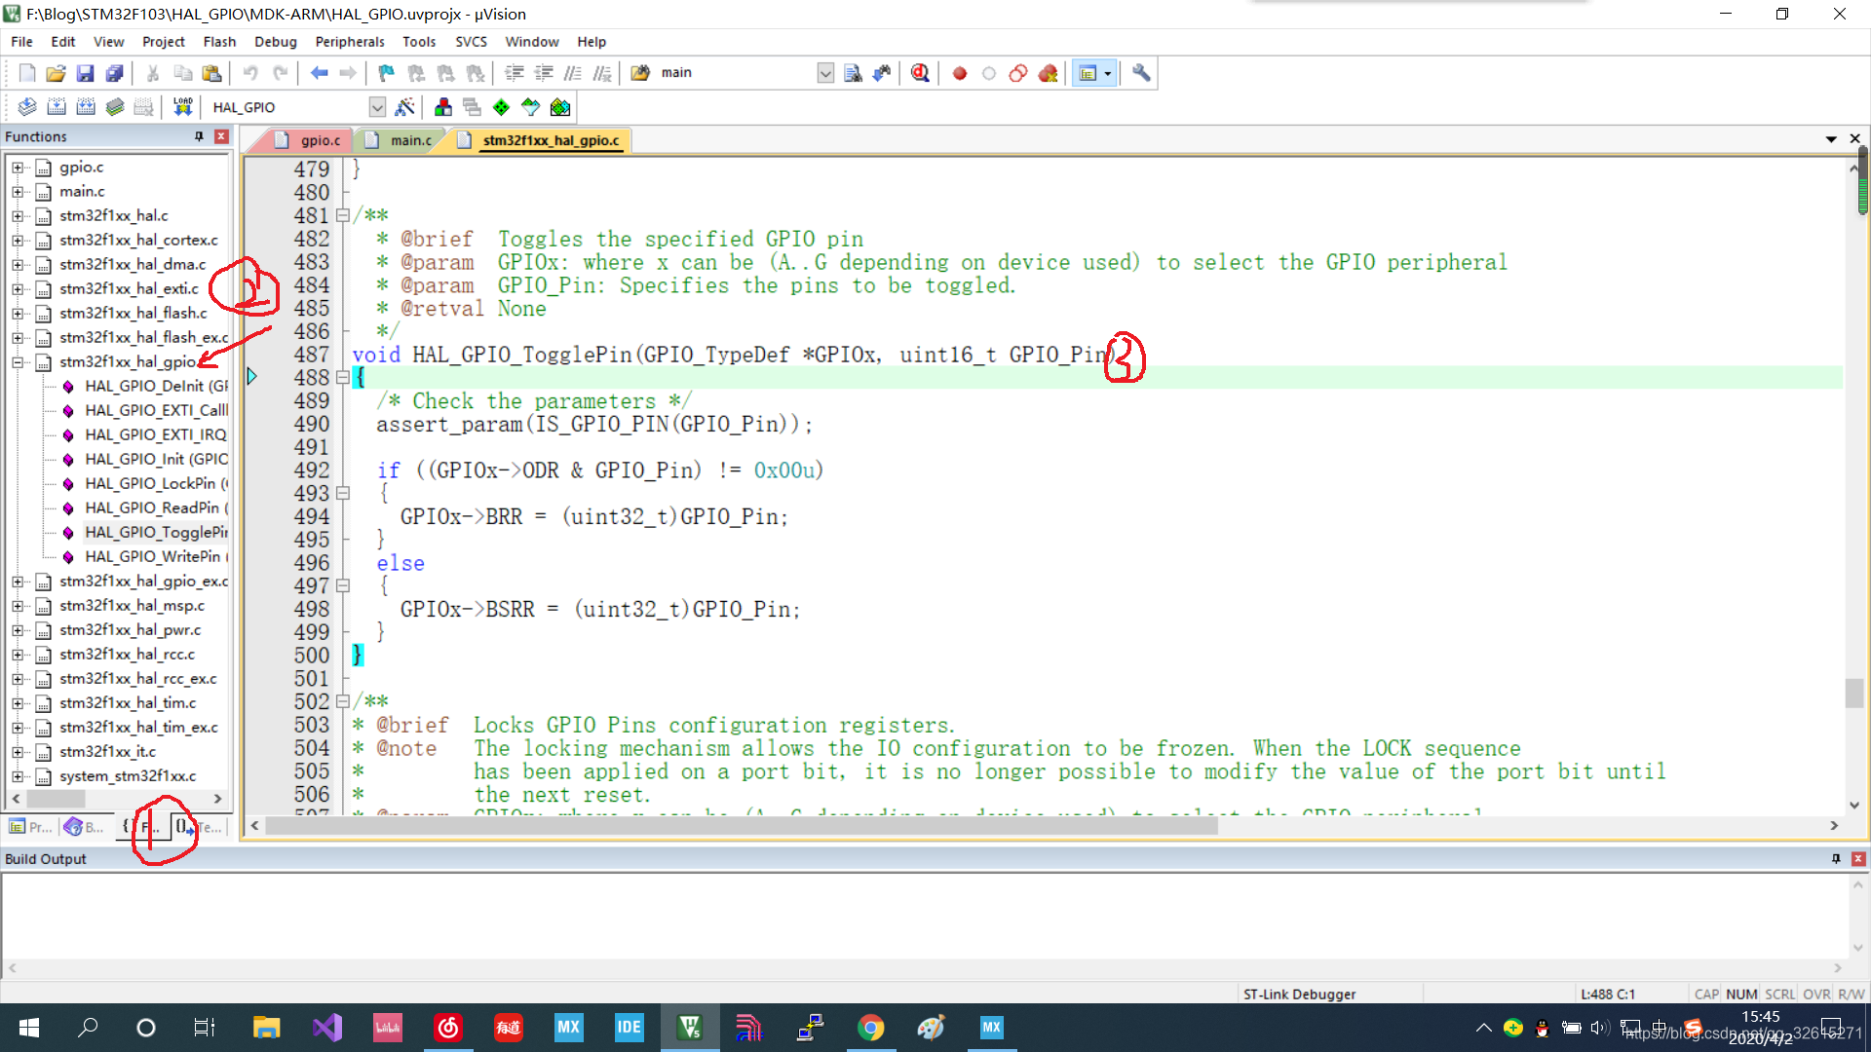Open Configuration with the wrench icon
The image size is (1871, 1052).
(1141, 73)
